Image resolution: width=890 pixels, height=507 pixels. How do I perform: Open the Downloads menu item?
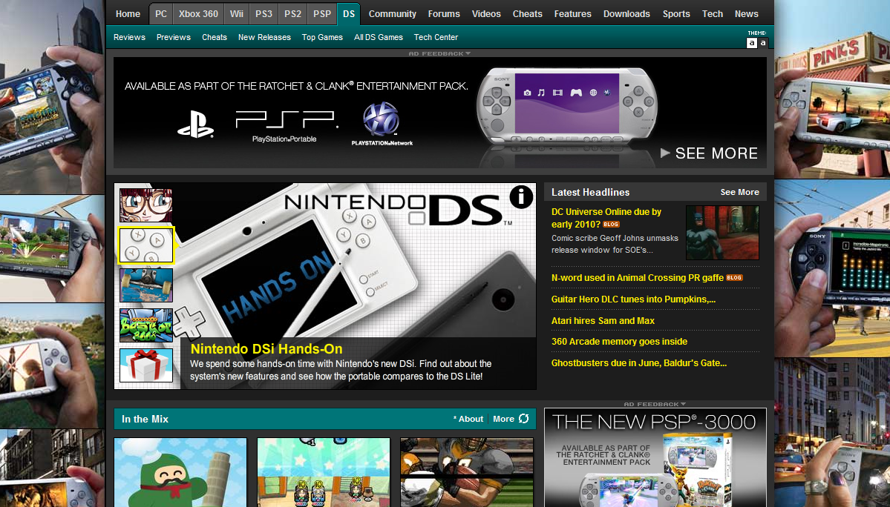coord(626,13)
